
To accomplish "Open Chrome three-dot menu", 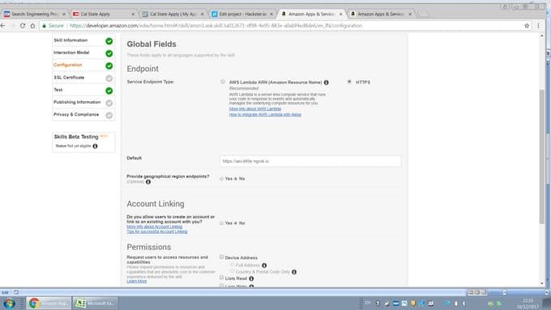I will point(538,26).
